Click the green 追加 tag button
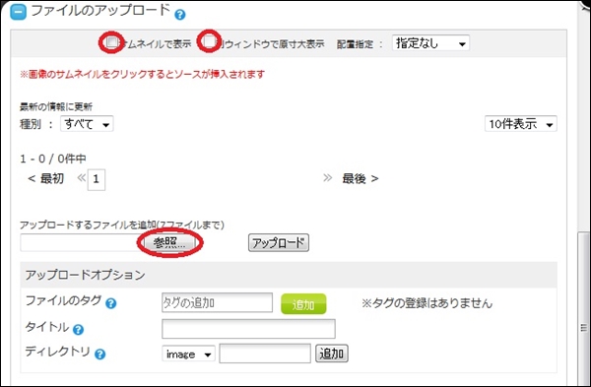The width and height of the screenshot is (591, 387). pyautogui.click(x=303, y=303)
